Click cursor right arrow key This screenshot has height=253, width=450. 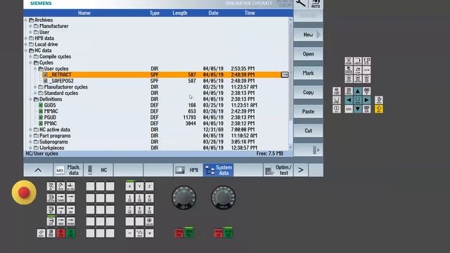click(x=366, y=100)
